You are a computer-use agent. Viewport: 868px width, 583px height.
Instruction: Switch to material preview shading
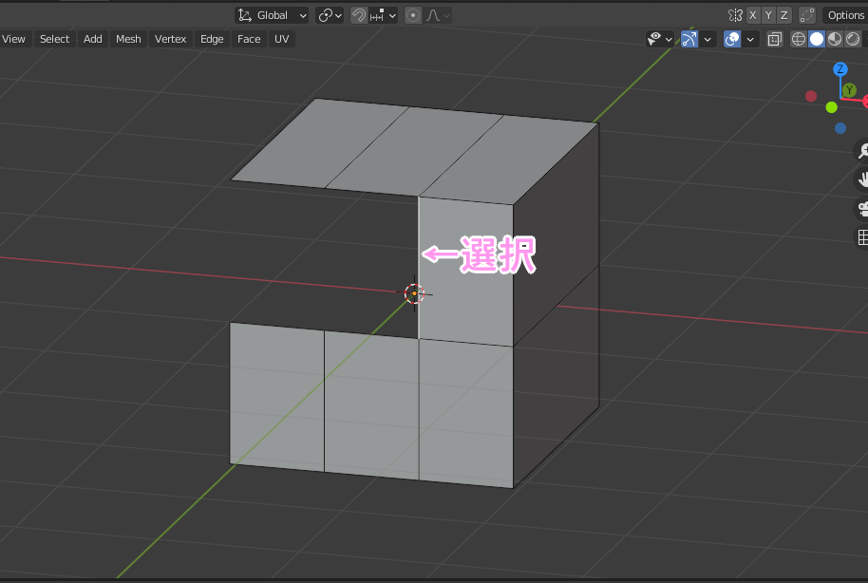[835, 39]
